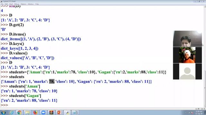
Task: Open the Window menu
Action: click(31, 4)
